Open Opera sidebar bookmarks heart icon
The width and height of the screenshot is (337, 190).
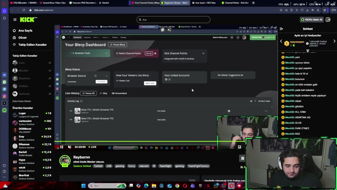point(4,166)
